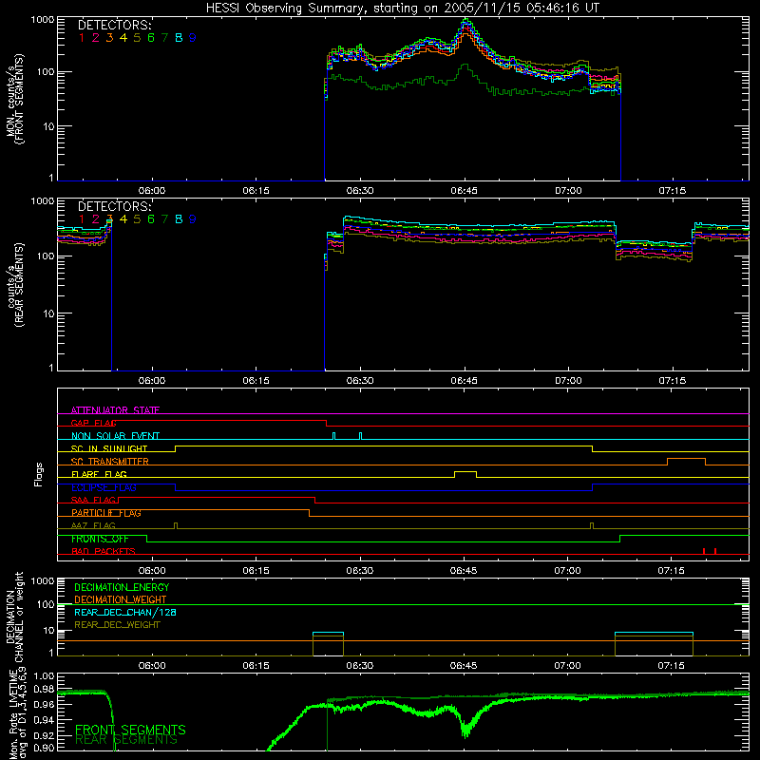
Task: Click the DECIMATION_ENERGY legend label
Action: 122,587
